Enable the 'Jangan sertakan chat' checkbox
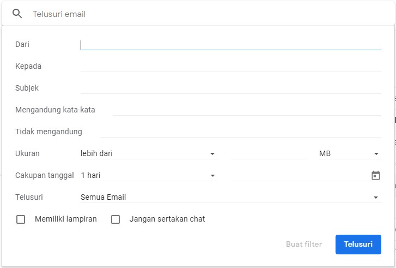Image resolution: width=396 pixels, height=268 pixels. (115, 219)
